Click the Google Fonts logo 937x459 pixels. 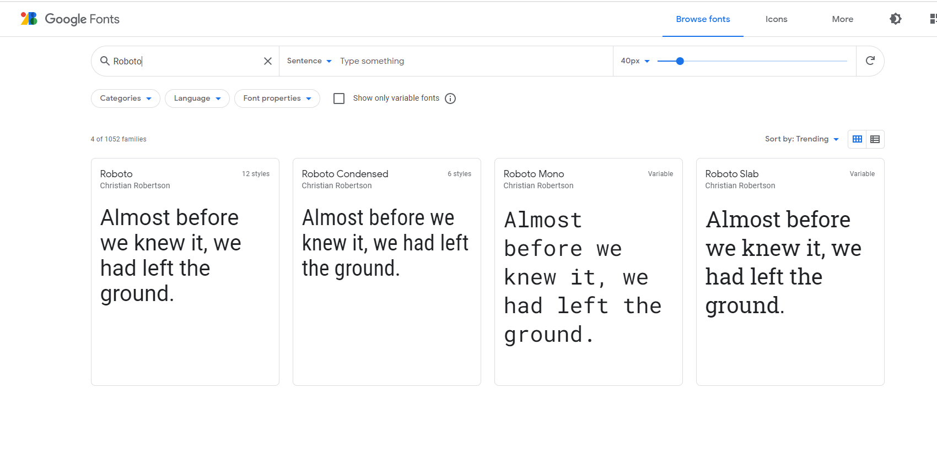(70, 19)
